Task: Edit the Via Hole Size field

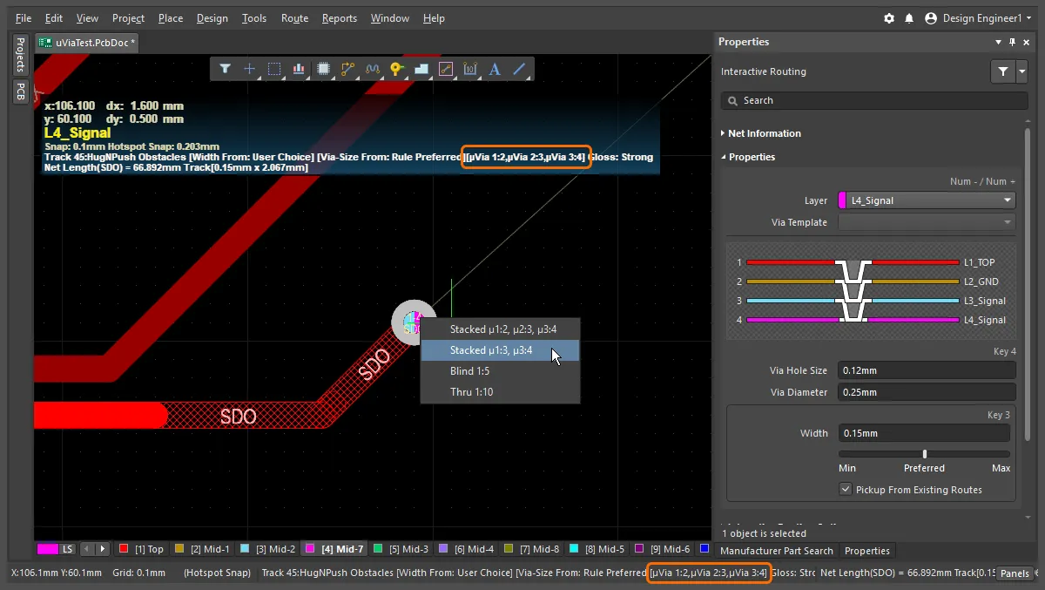Action: pyautogui.click(x=927, y=370)
